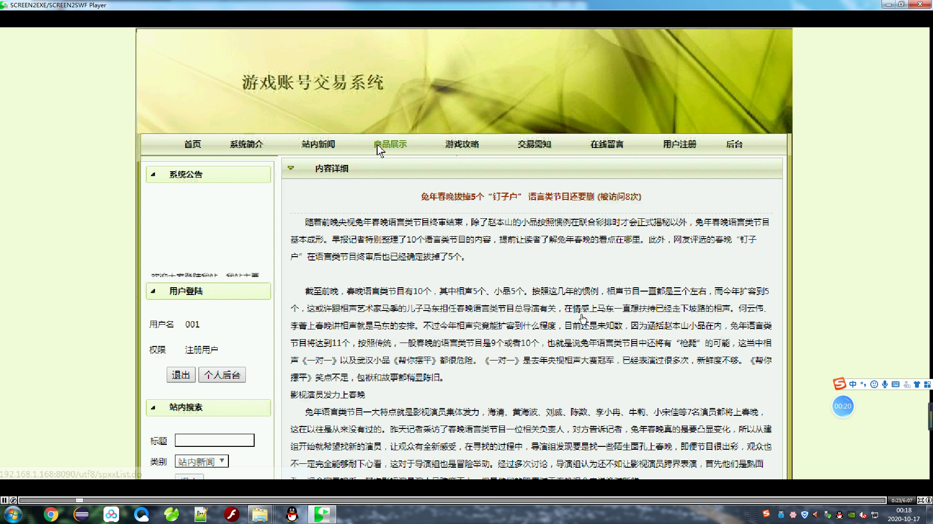The image size is (933, 524).
Task: Open the 用户注册 navigation item
Action: click(679, 144)
